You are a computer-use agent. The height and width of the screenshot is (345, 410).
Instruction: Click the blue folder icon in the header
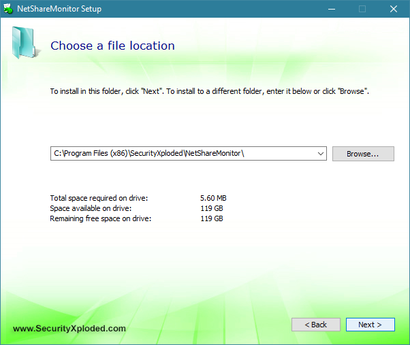25,43
